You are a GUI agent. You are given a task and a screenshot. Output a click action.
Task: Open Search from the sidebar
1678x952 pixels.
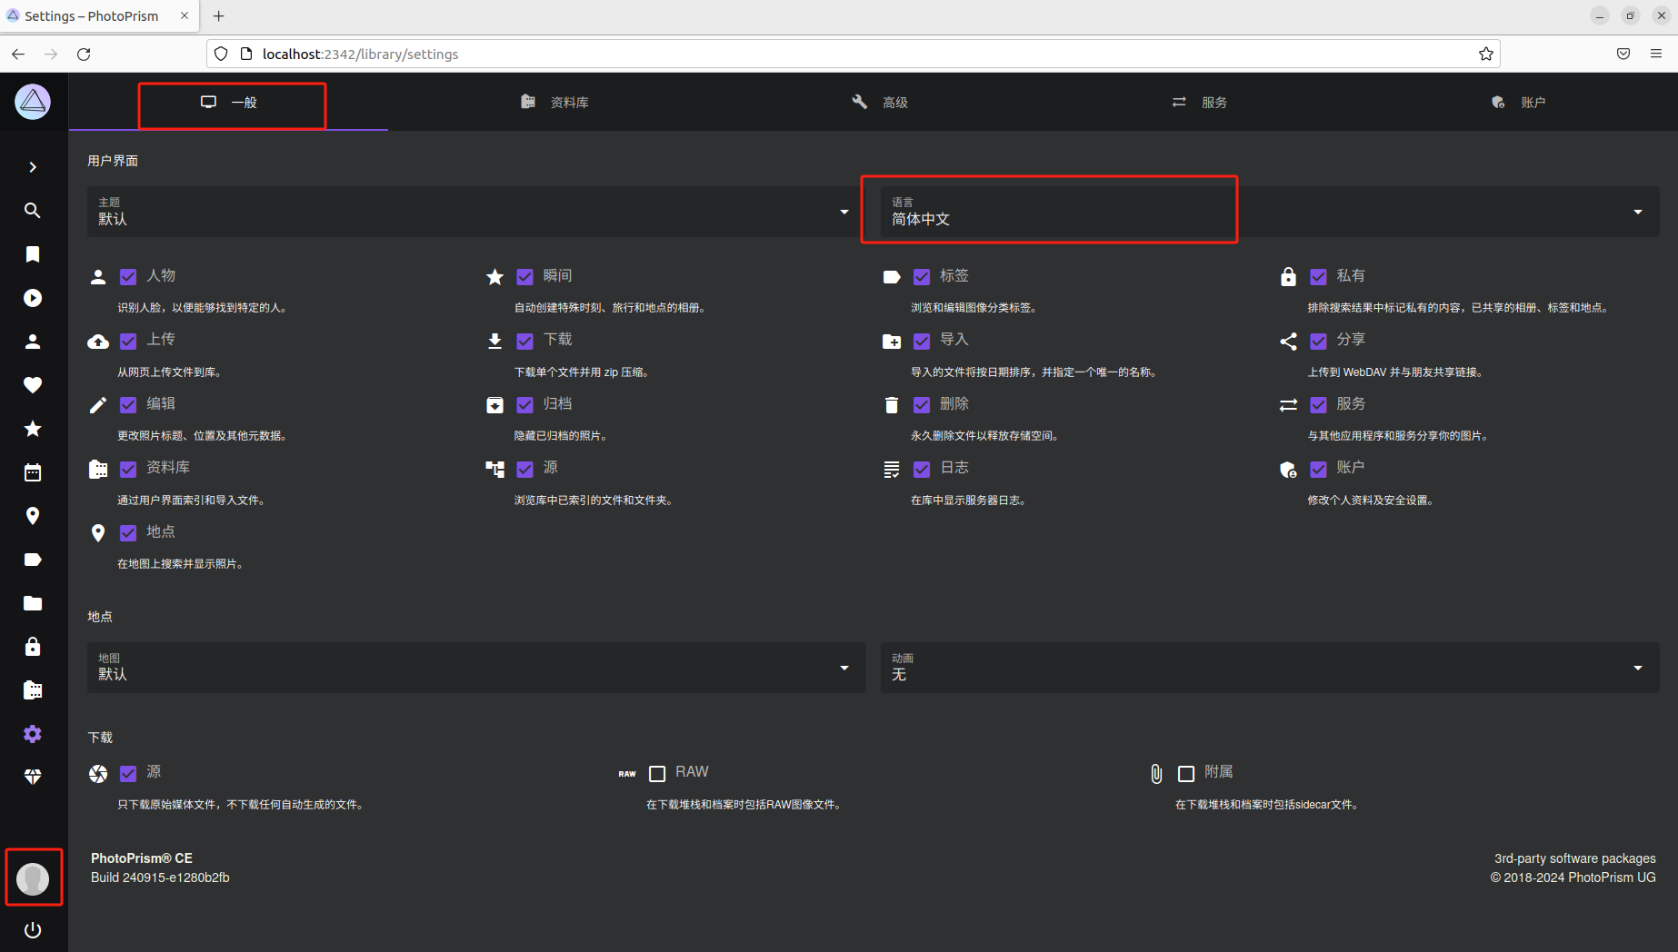tap(33, 211)
